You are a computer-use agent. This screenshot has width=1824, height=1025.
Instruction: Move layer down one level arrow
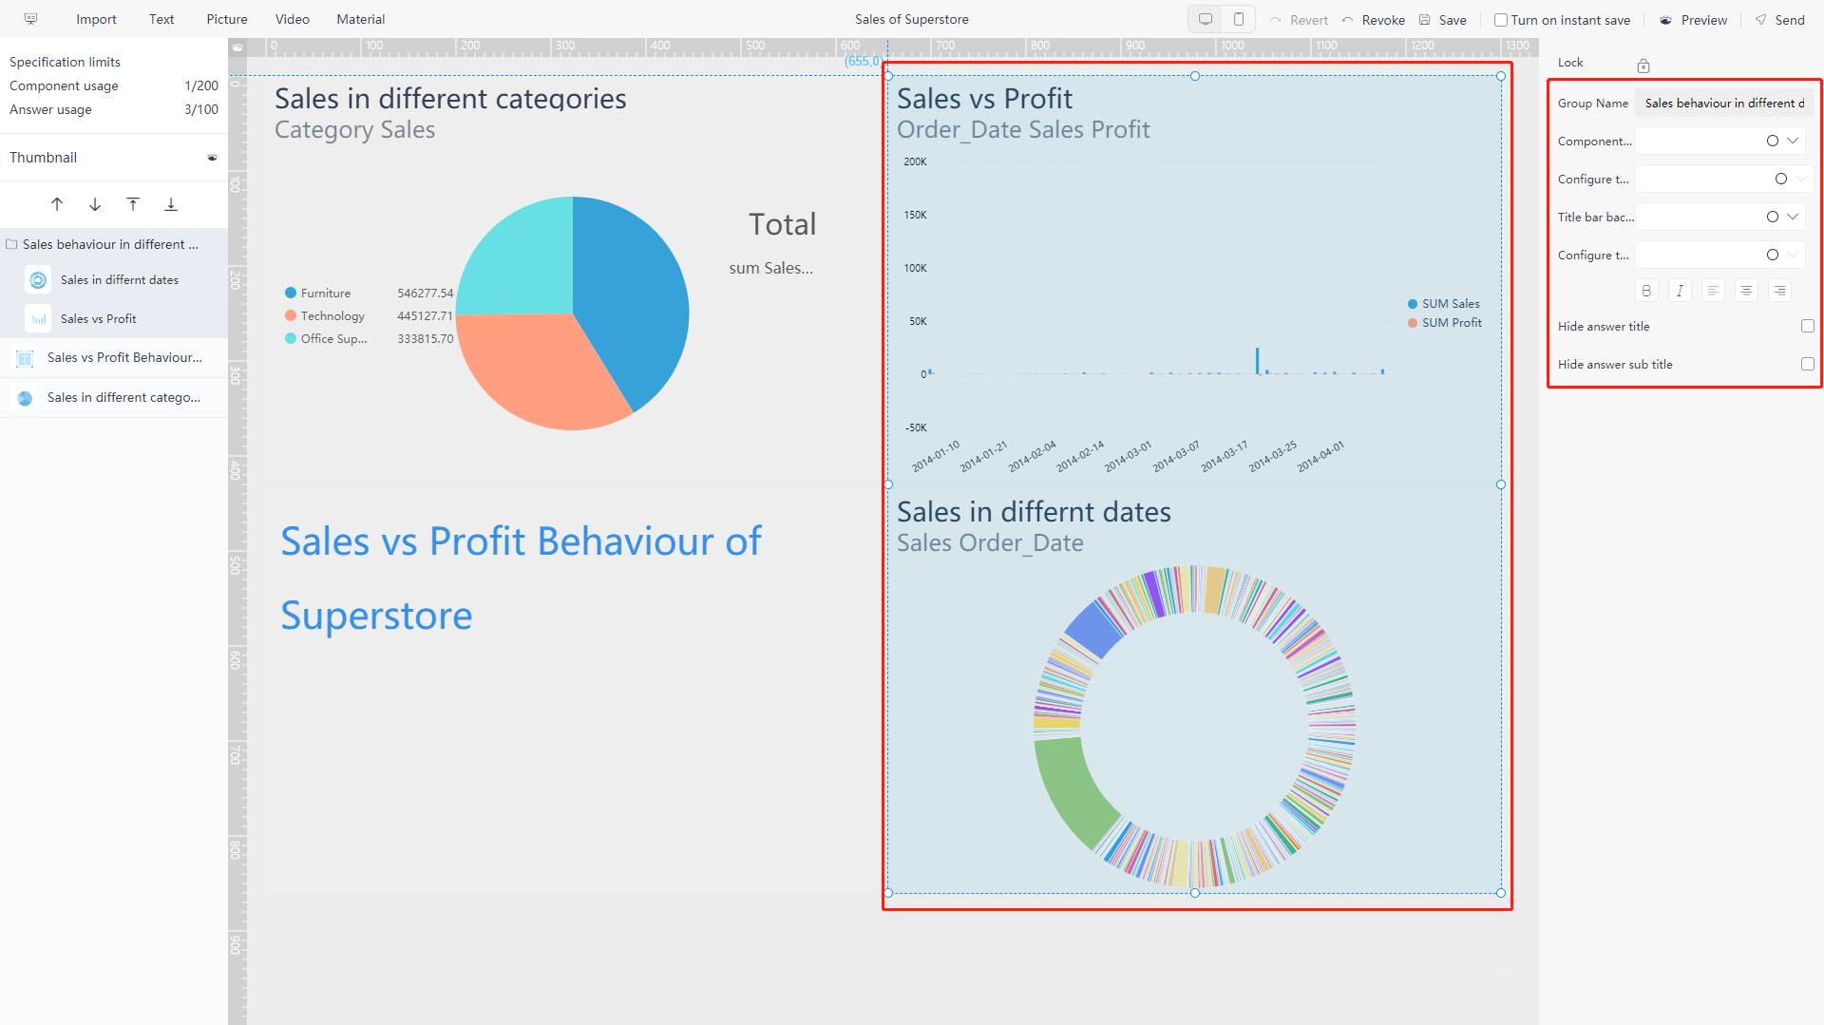pyautogui.click(x=95, y=204)
